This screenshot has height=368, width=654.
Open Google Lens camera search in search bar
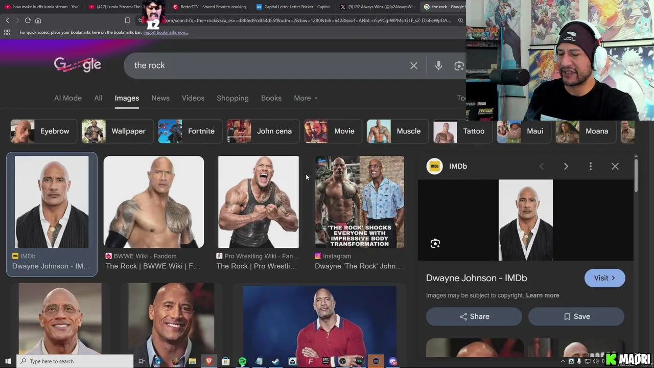[459, 65]
